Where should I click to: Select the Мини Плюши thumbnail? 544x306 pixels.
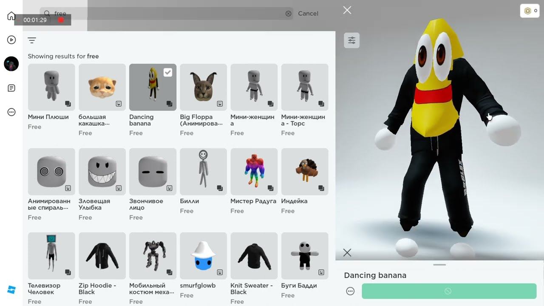(51, 87)
